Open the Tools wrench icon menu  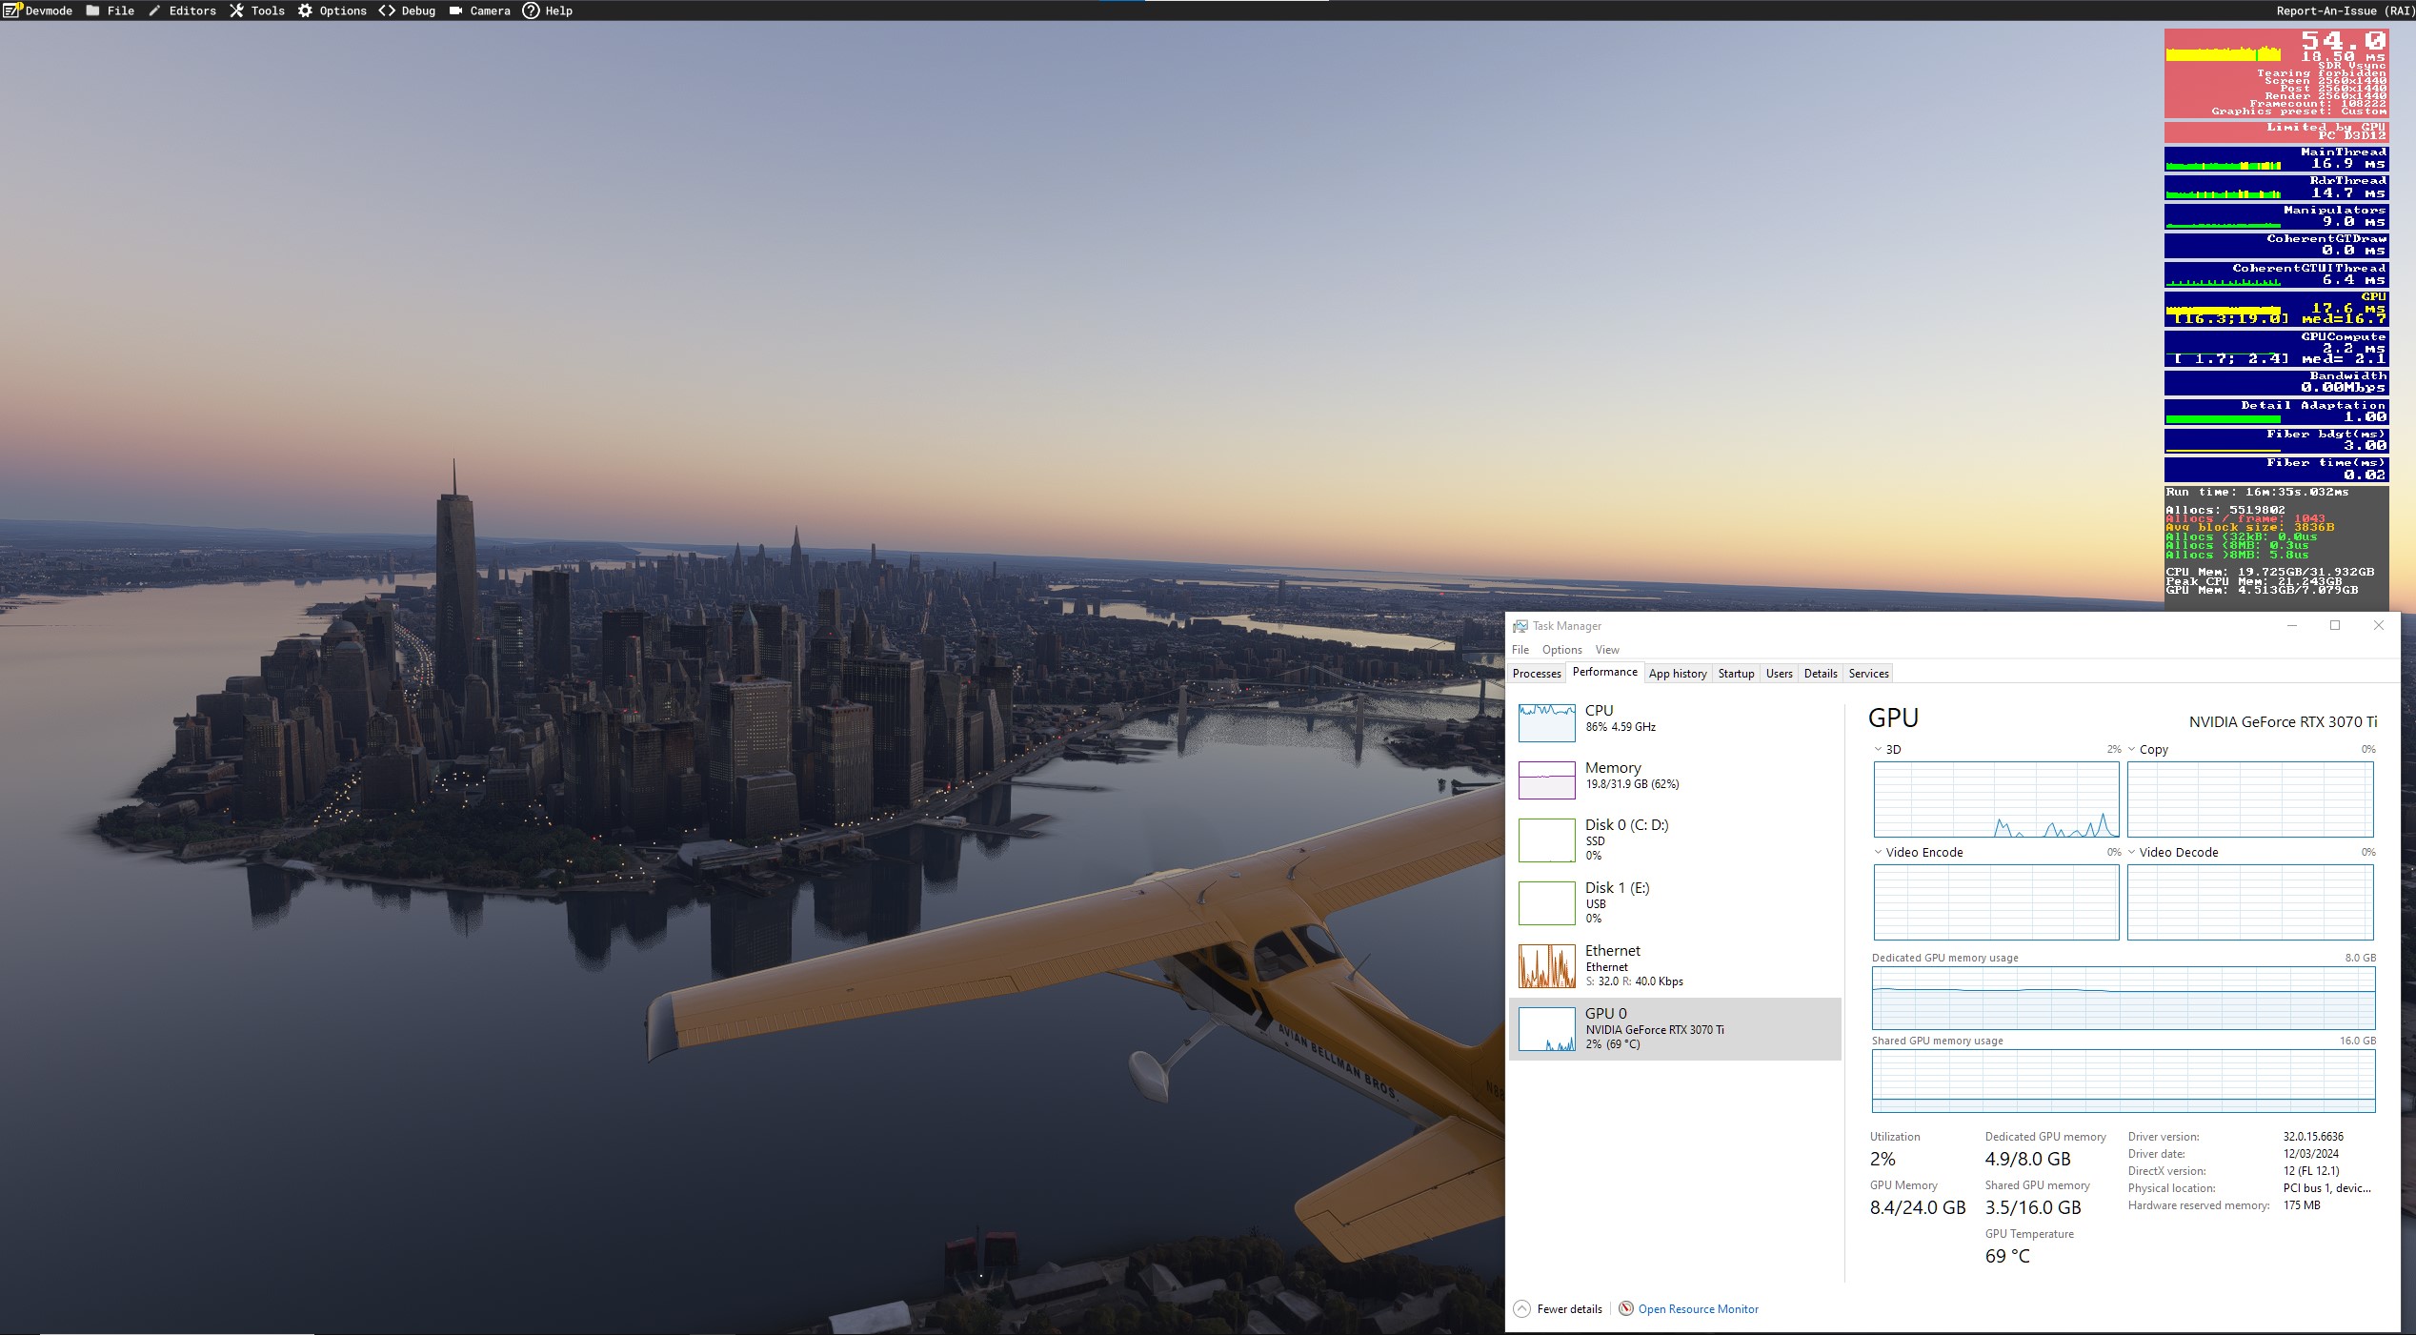tap(236, 10)
